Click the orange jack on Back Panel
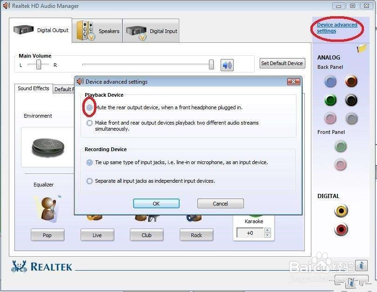 (x=351, y=81)
